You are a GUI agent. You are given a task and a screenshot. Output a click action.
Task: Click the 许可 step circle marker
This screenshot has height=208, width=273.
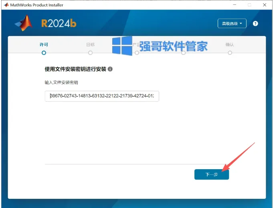[44, 53]
